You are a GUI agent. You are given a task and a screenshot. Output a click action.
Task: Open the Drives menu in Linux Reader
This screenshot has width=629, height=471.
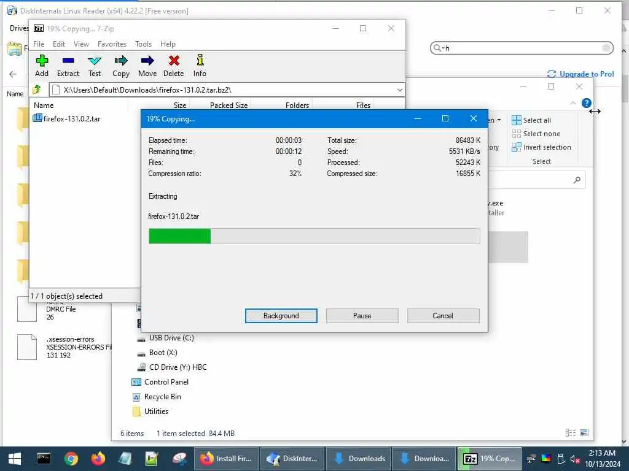pyautogui.click(x=19, y=28)
